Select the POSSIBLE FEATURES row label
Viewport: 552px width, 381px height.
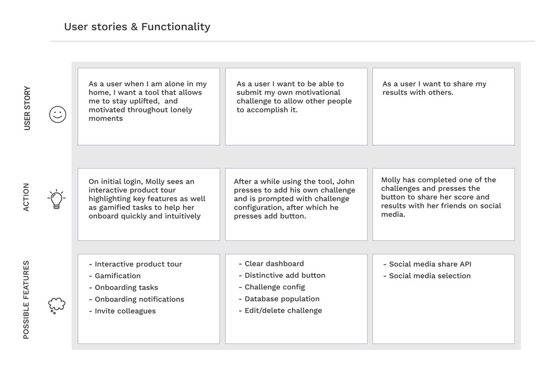click(26, 300)
